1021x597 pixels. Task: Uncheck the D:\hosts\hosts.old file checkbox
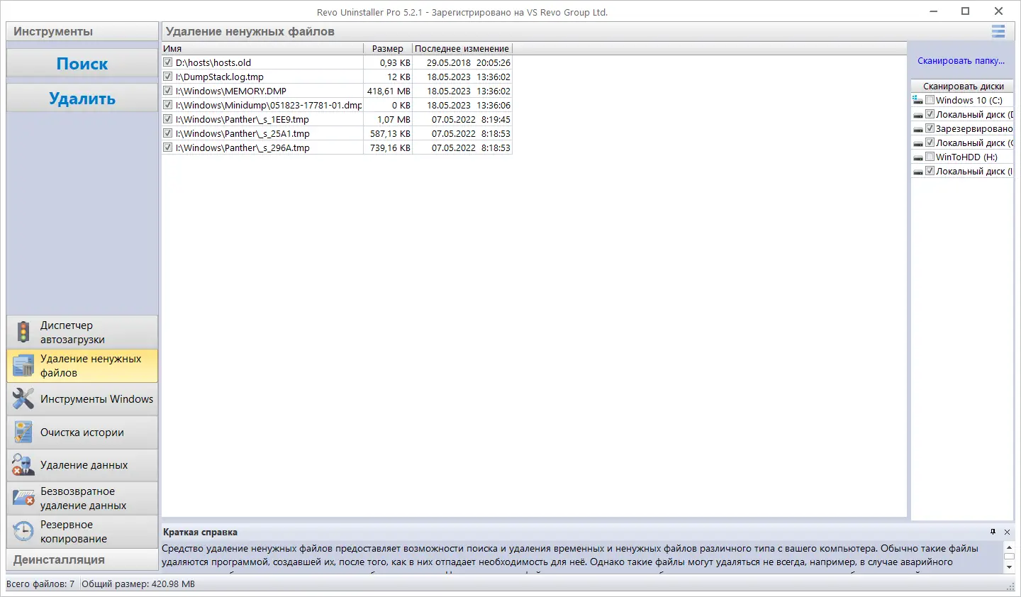point(168,62)
